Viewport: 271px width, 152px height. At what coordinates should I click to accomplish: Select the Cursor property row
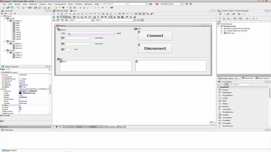coord(25,75)
